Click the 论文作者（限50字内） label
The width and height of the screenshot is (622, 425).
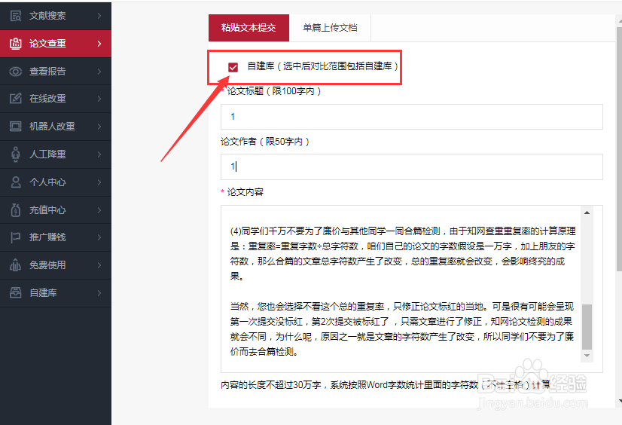tap(265, 141)
